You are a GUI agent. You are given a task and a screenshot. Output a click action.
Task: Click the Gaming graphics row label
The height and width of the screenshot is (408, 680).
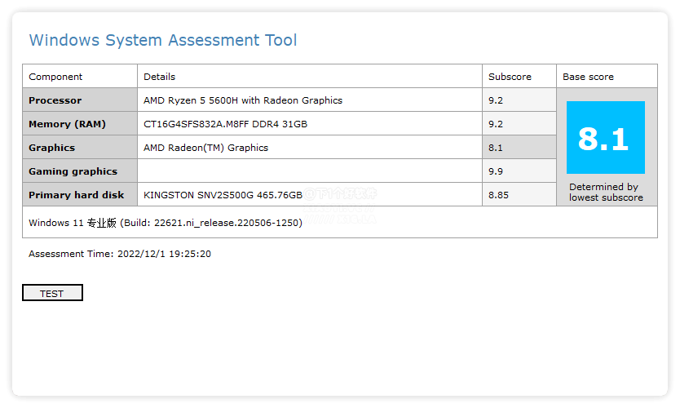pyautogui.click(x=73, y=171)
